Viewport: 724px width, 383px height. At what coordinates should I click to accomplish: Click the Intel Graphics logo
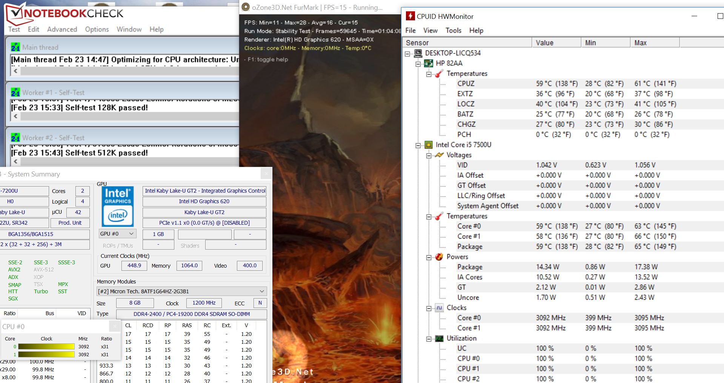click(x=118, y=206)
